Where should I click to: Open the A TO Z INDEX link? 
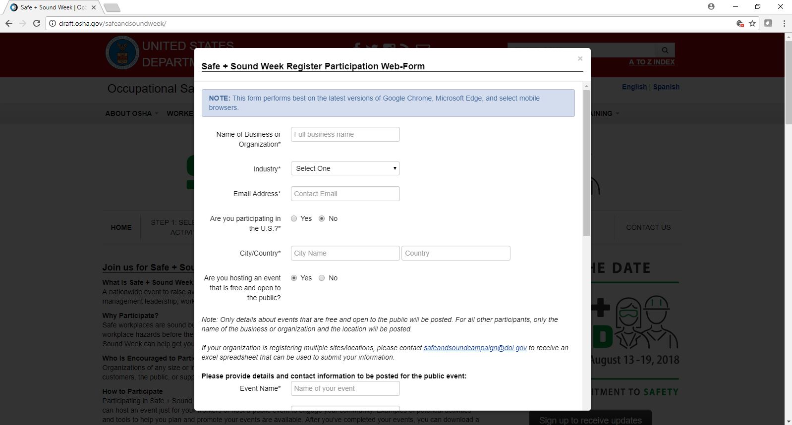click(x=652, y=62)
